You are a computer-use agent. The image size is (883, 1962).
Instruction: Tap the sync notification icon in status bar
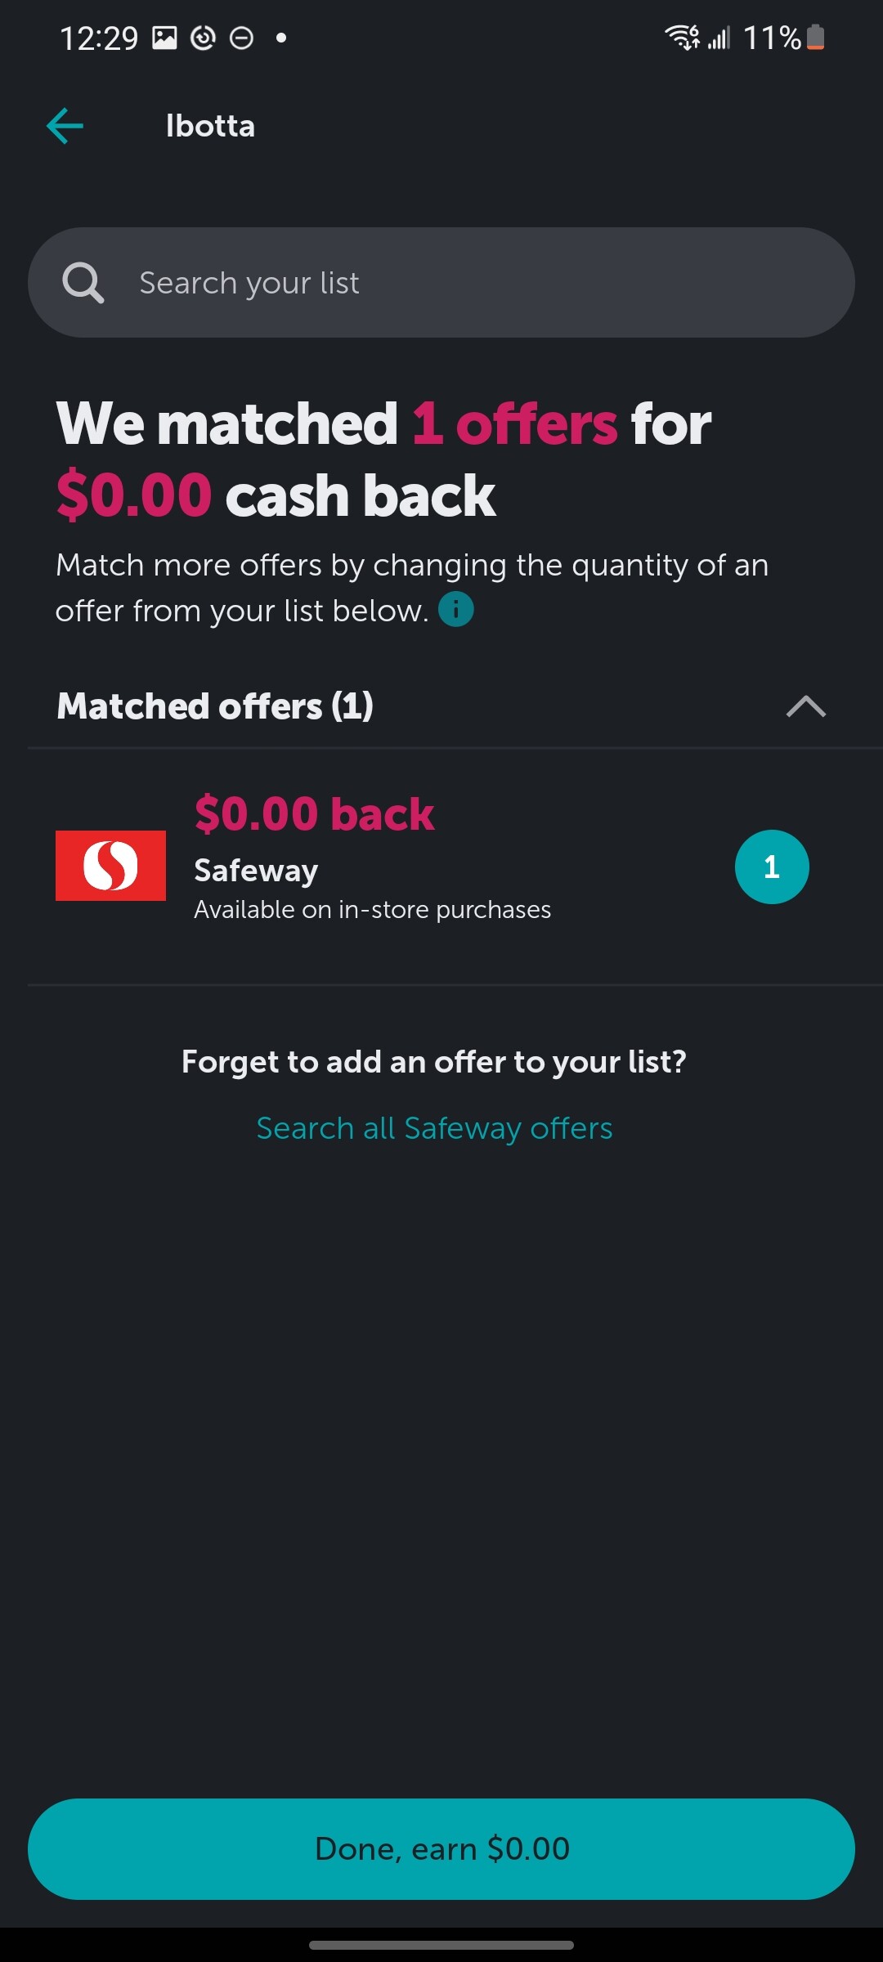coord(203,38)
